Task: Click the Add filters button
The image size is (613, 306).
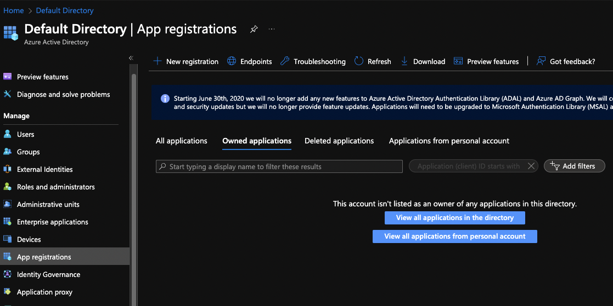Action: [x=574, y=166]
